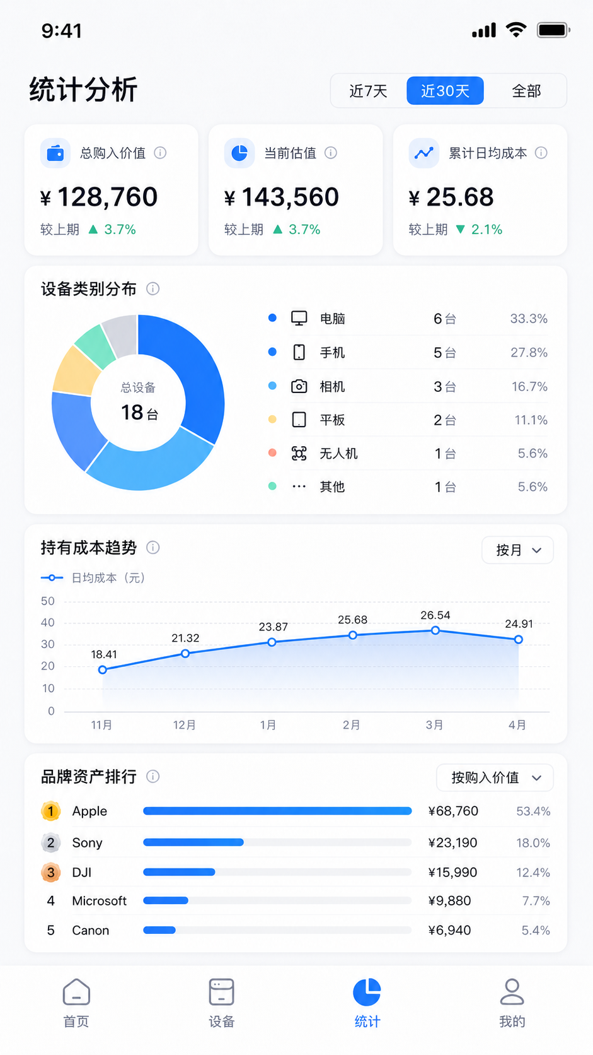Click the dark blue legend dot for 电脑

click(x=272, y=318)
